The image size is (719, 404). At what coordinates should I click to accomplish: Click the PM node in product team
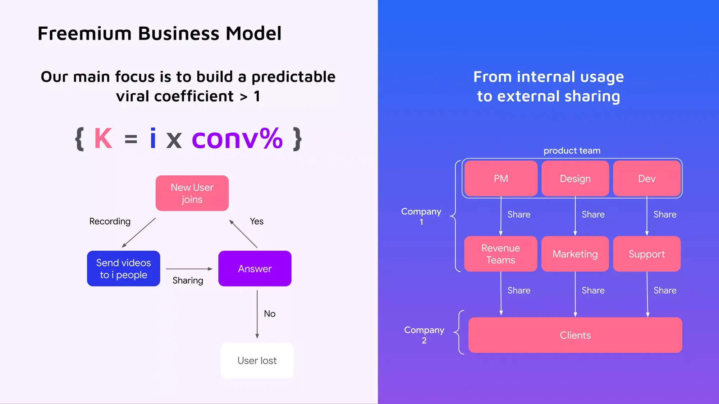coord(501,178)
